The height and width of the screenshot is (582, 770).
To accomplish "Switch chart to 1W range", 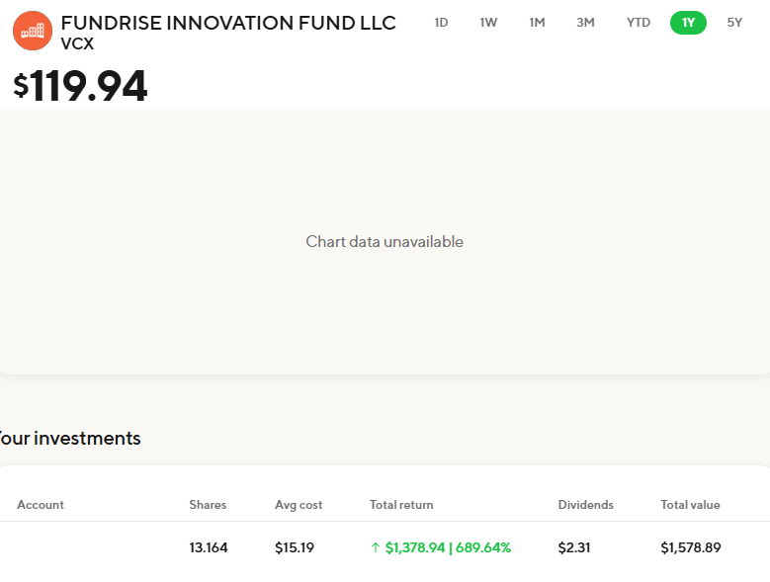I will (x=488, y=23).
